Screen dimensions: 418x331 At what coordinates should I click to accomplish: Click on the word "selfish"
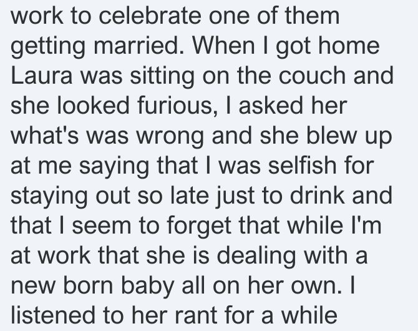[x=303, y=165]
